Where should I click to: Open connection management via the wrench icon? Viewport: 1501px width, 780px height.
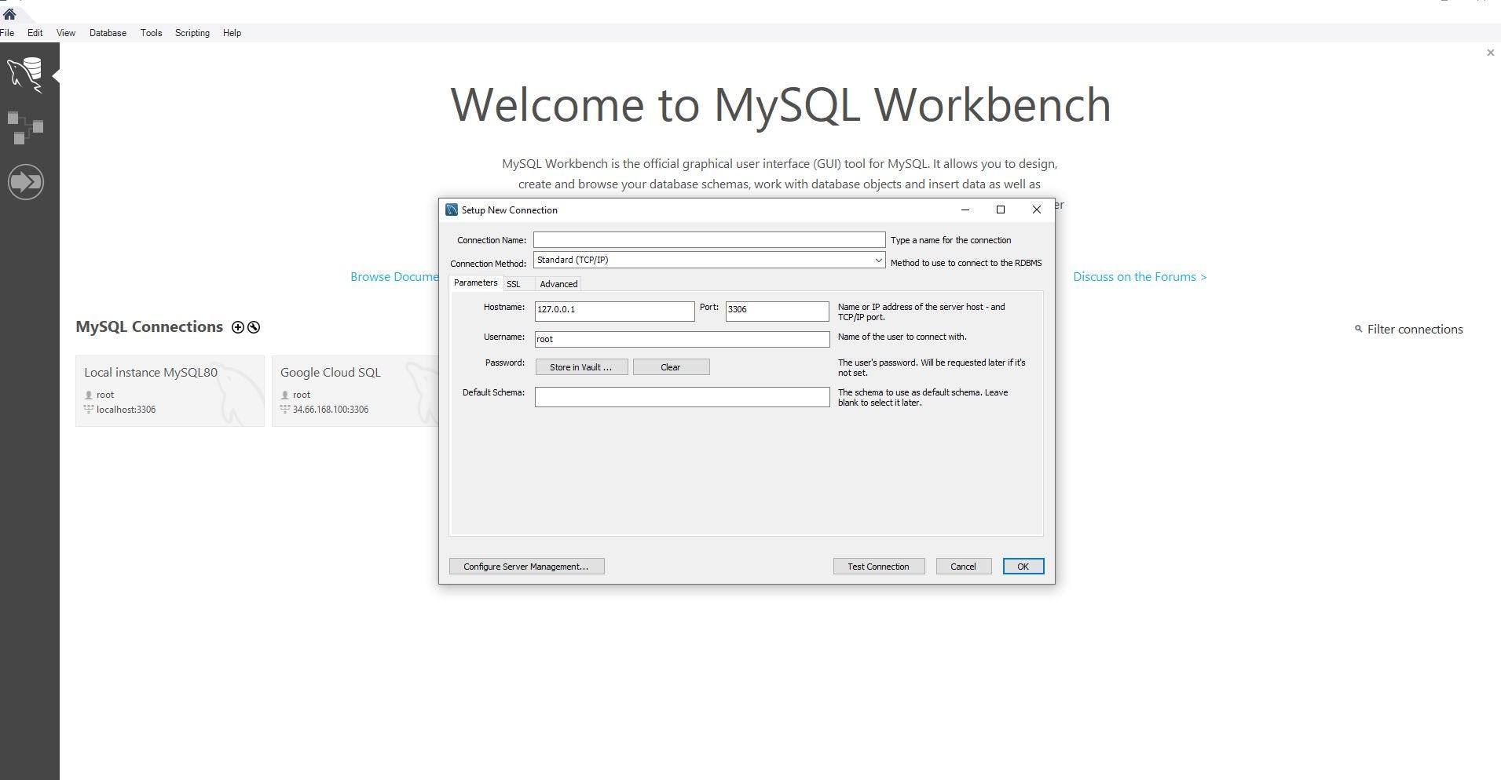(x=253, y=327)
